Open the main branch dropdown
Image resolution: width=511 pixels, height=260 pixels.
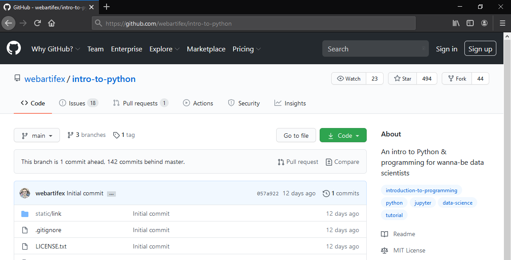pos(37,136)
